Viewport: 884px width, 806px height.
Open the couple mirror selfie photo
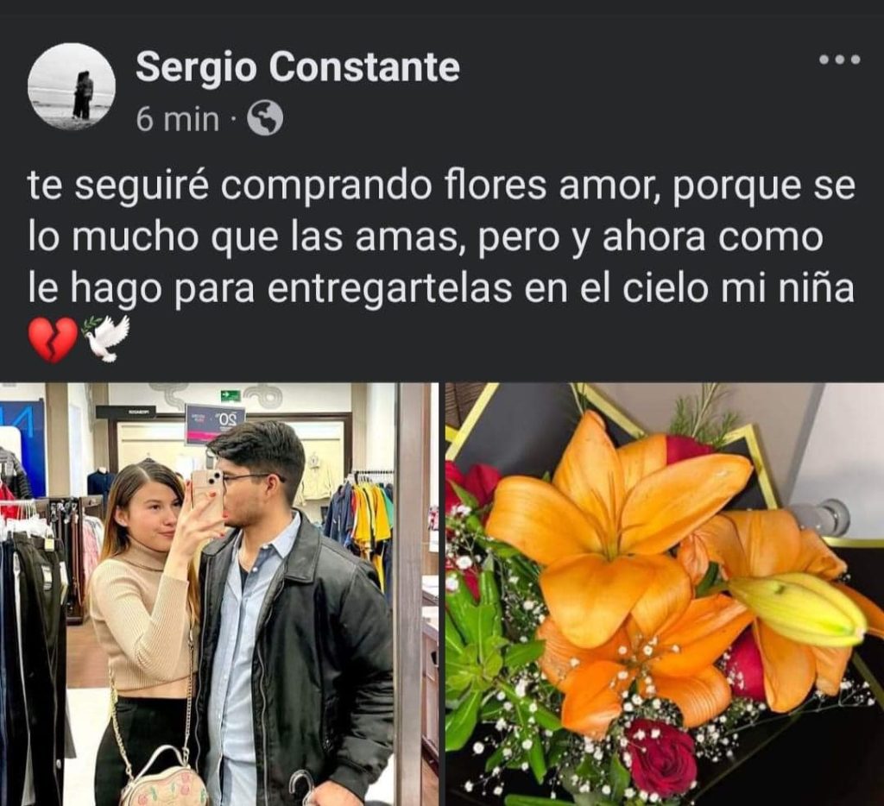pyautogui.click(x=219, y=594)
